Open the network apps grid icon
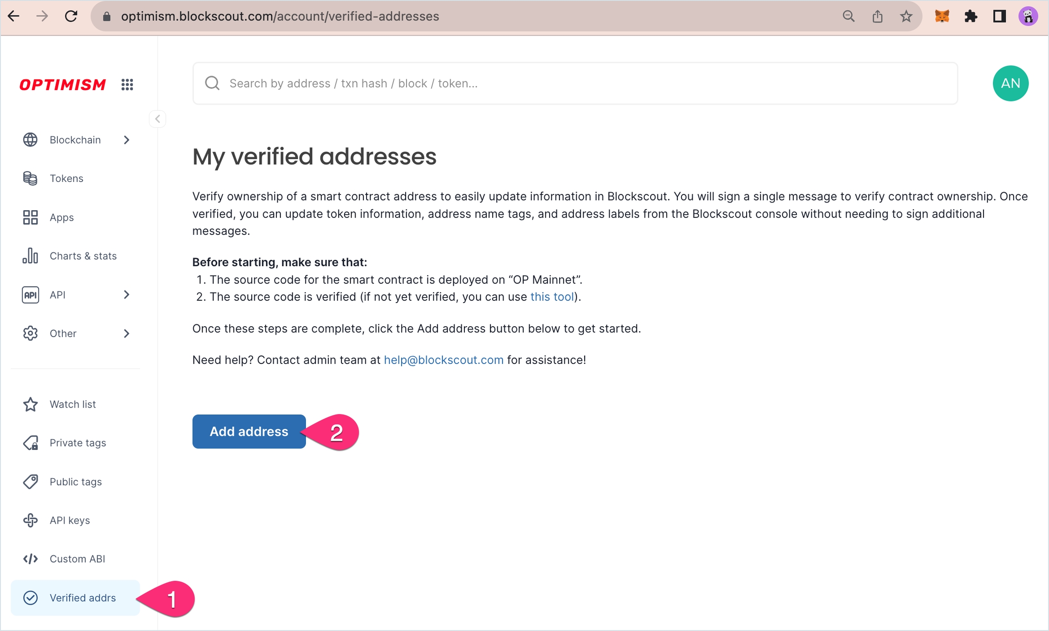The image size is (1049, 631). point(127,85)
